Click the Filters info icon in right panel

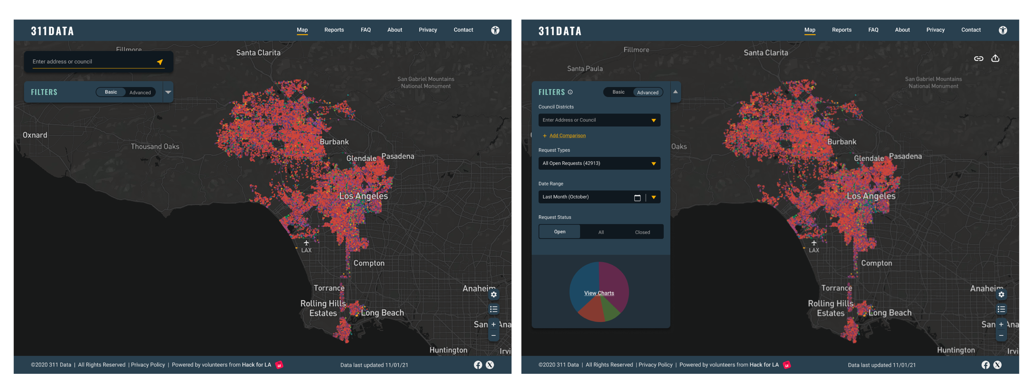[x=570, y=92]
